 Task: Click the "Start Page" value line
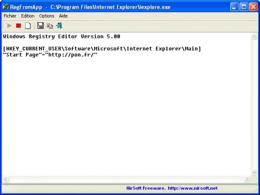click(50, 55)
